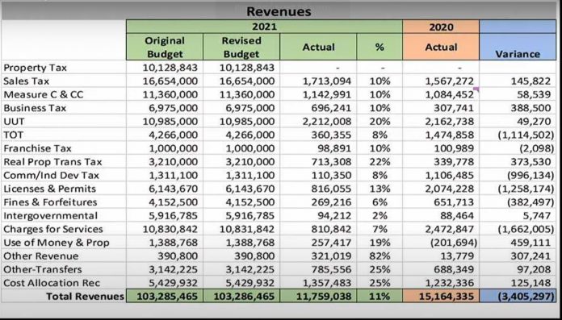
Task: Select the Other Revenue row label
Action: [x=41, y=256]
